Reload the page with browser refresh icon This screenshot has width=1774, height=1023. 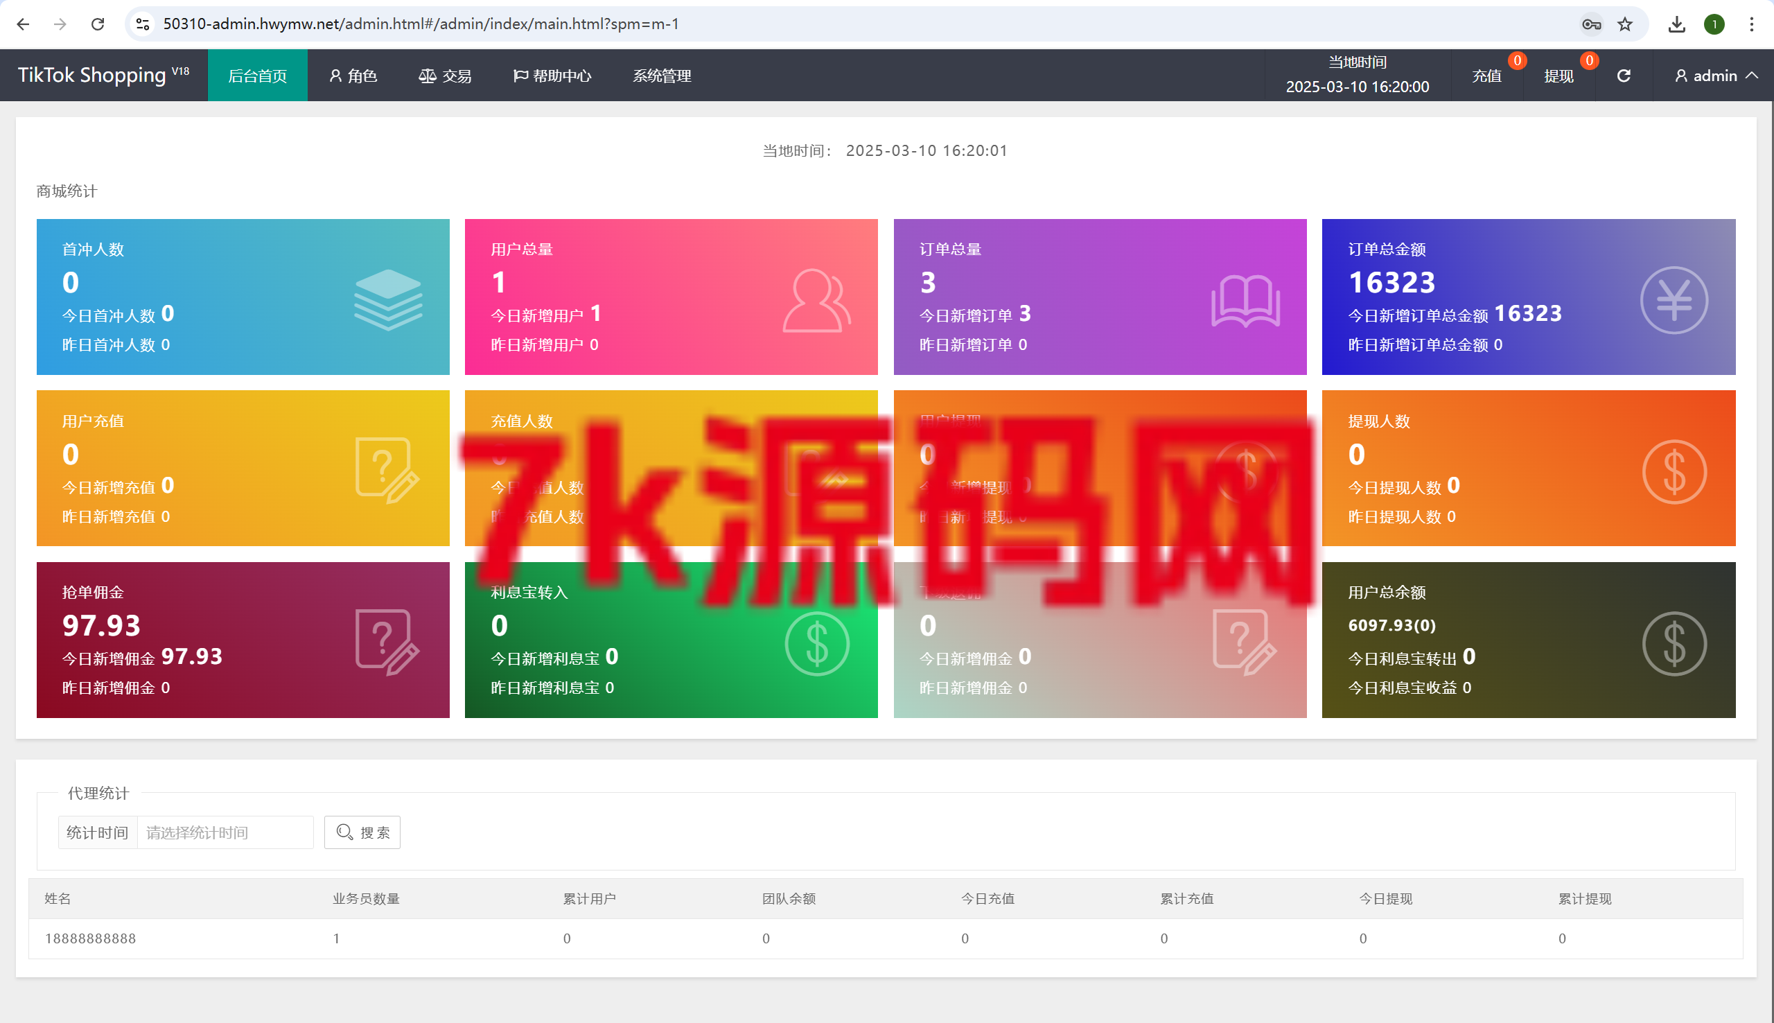(x=98, y=24)
